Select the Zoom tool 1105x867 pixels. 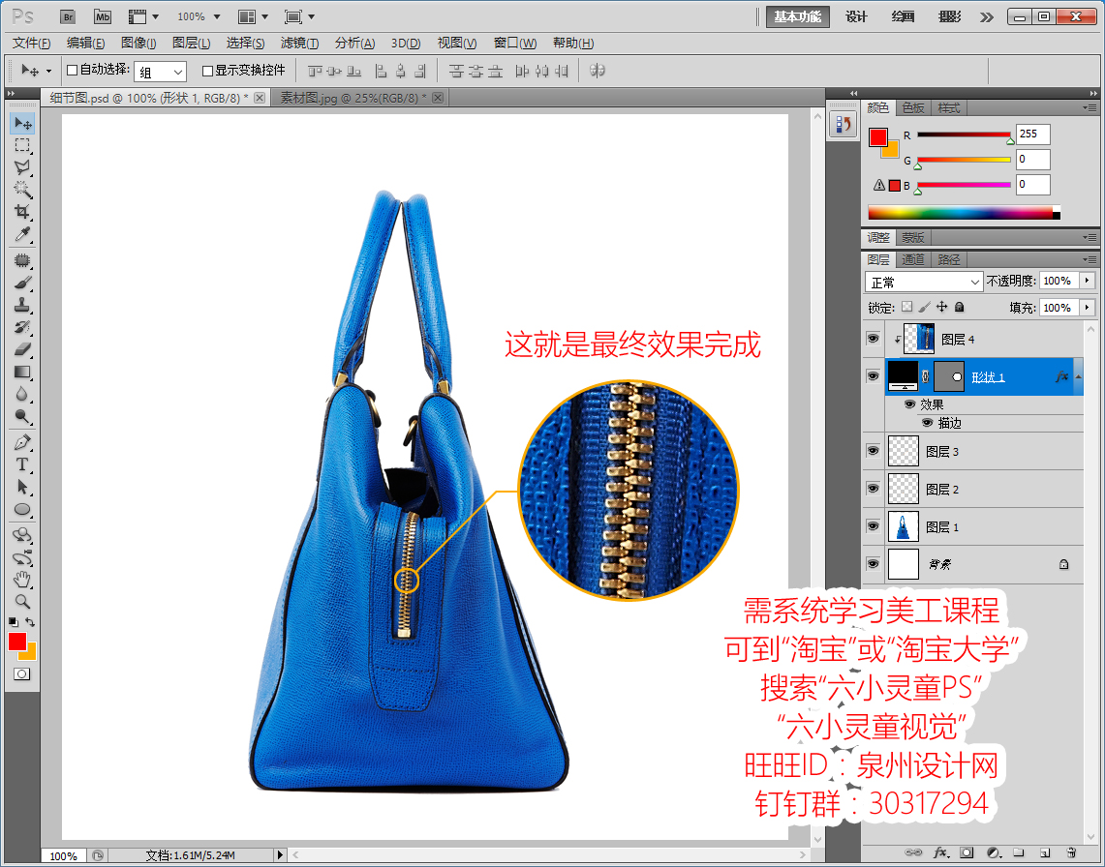(x=22, y=602)
